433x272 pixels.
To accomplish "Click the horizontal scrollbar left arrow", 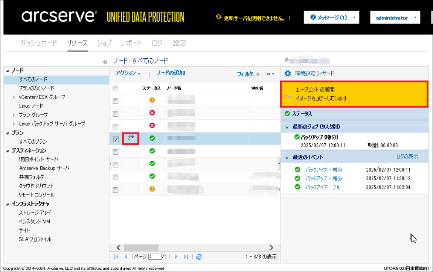I will [119, 248].
